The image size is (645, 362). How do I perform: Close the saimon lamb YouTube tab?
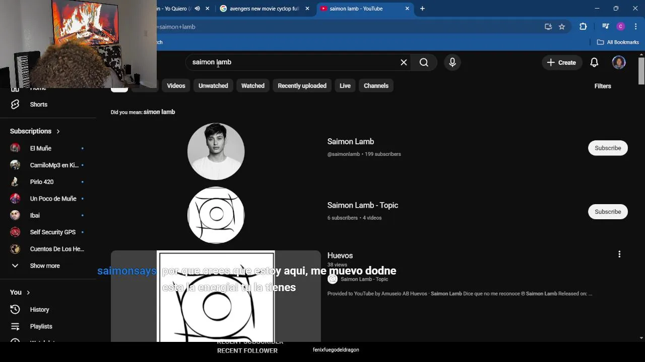407,9
